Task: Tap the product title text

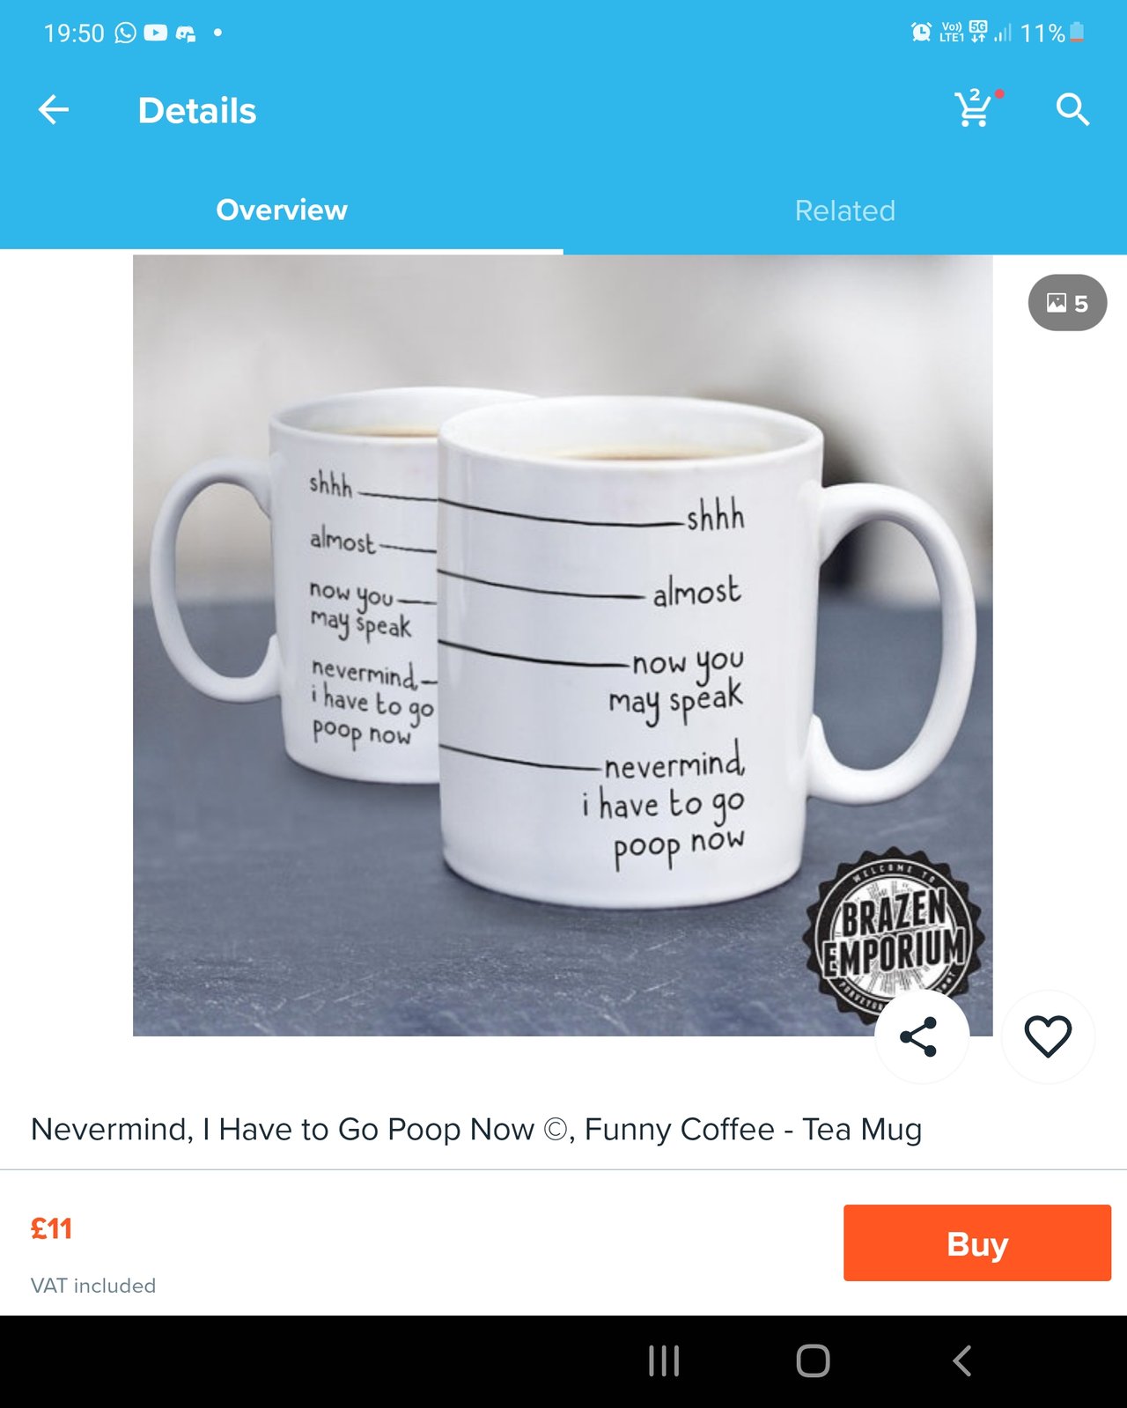Action: point(476,1129)
